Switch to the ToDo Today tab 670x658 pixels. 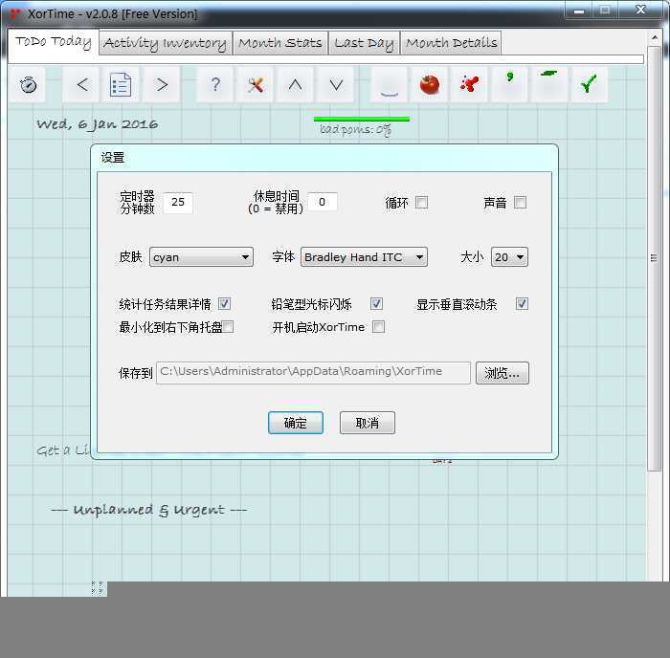point(54,42)
